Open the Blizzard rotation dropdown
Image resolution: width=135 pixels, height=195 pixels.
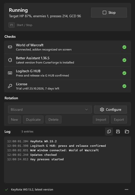50,109
